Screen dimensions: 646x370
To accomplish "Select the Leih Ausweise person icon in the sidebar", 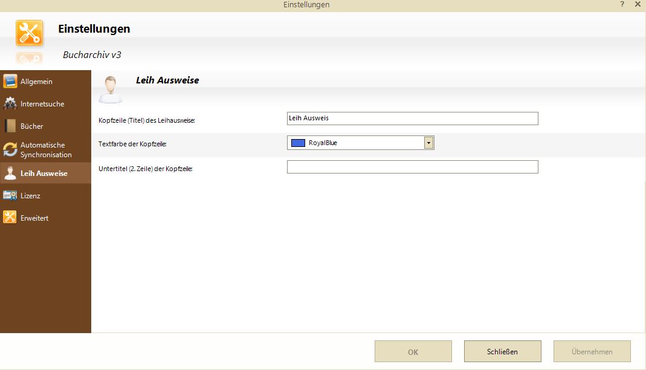I will pos(10,174).
